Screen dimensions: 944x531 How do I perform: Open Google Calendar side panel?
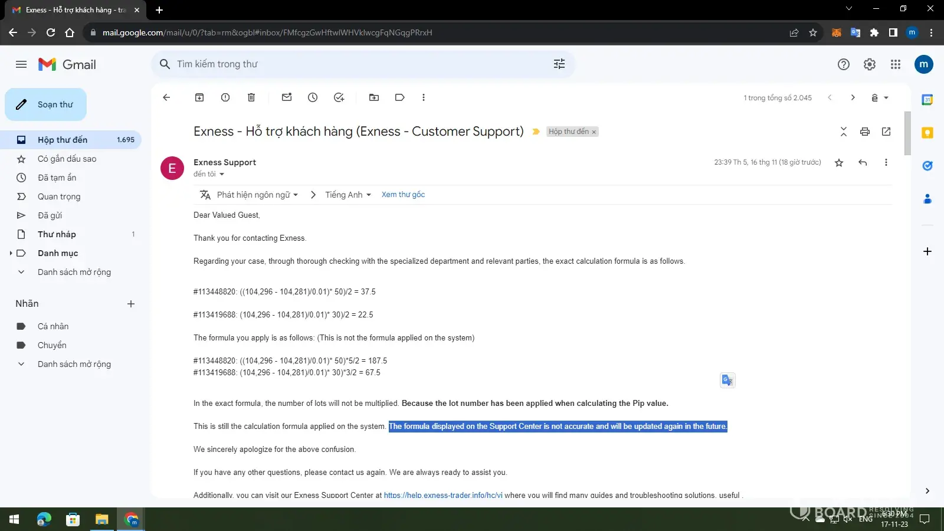[927, 100]
